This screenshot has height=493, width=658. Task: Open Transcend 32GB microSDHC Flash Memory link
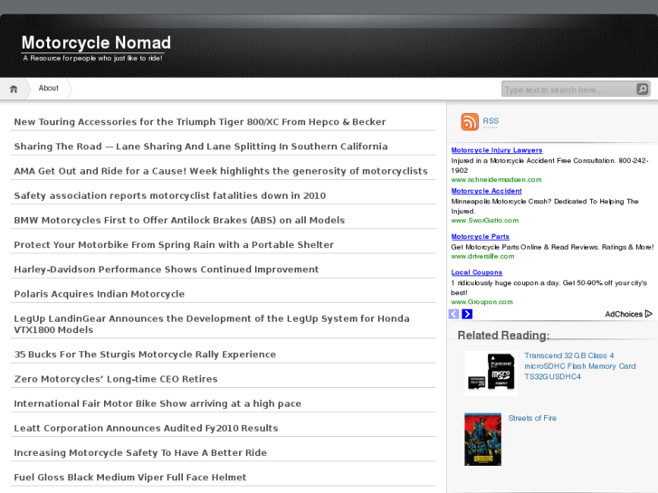(580, 366)
